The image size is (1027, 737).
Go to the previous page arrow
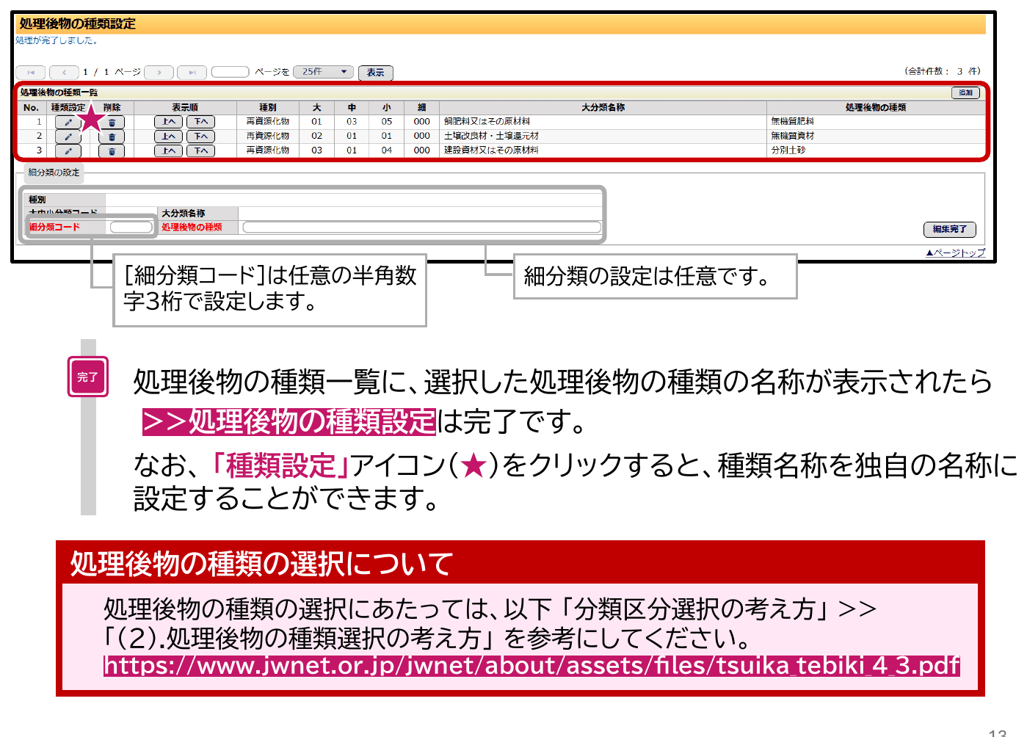pos(64,72)
